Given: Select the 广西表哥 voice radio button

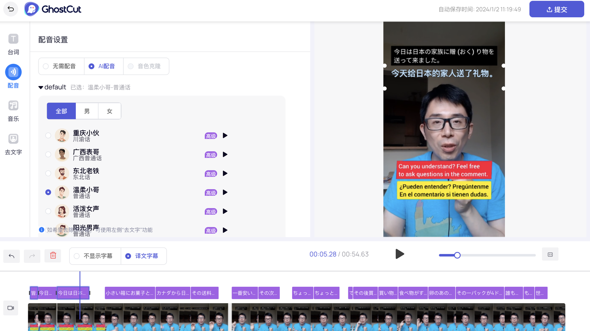Looking at the screenshot, I should pyautogui.click(x=48, y=154).
